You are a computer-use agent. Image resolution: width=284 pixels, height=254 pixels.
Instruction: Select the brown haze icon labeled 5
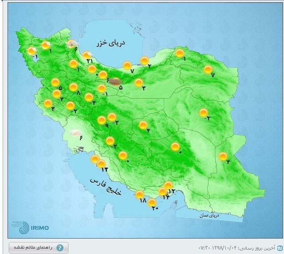pos(115,81)
